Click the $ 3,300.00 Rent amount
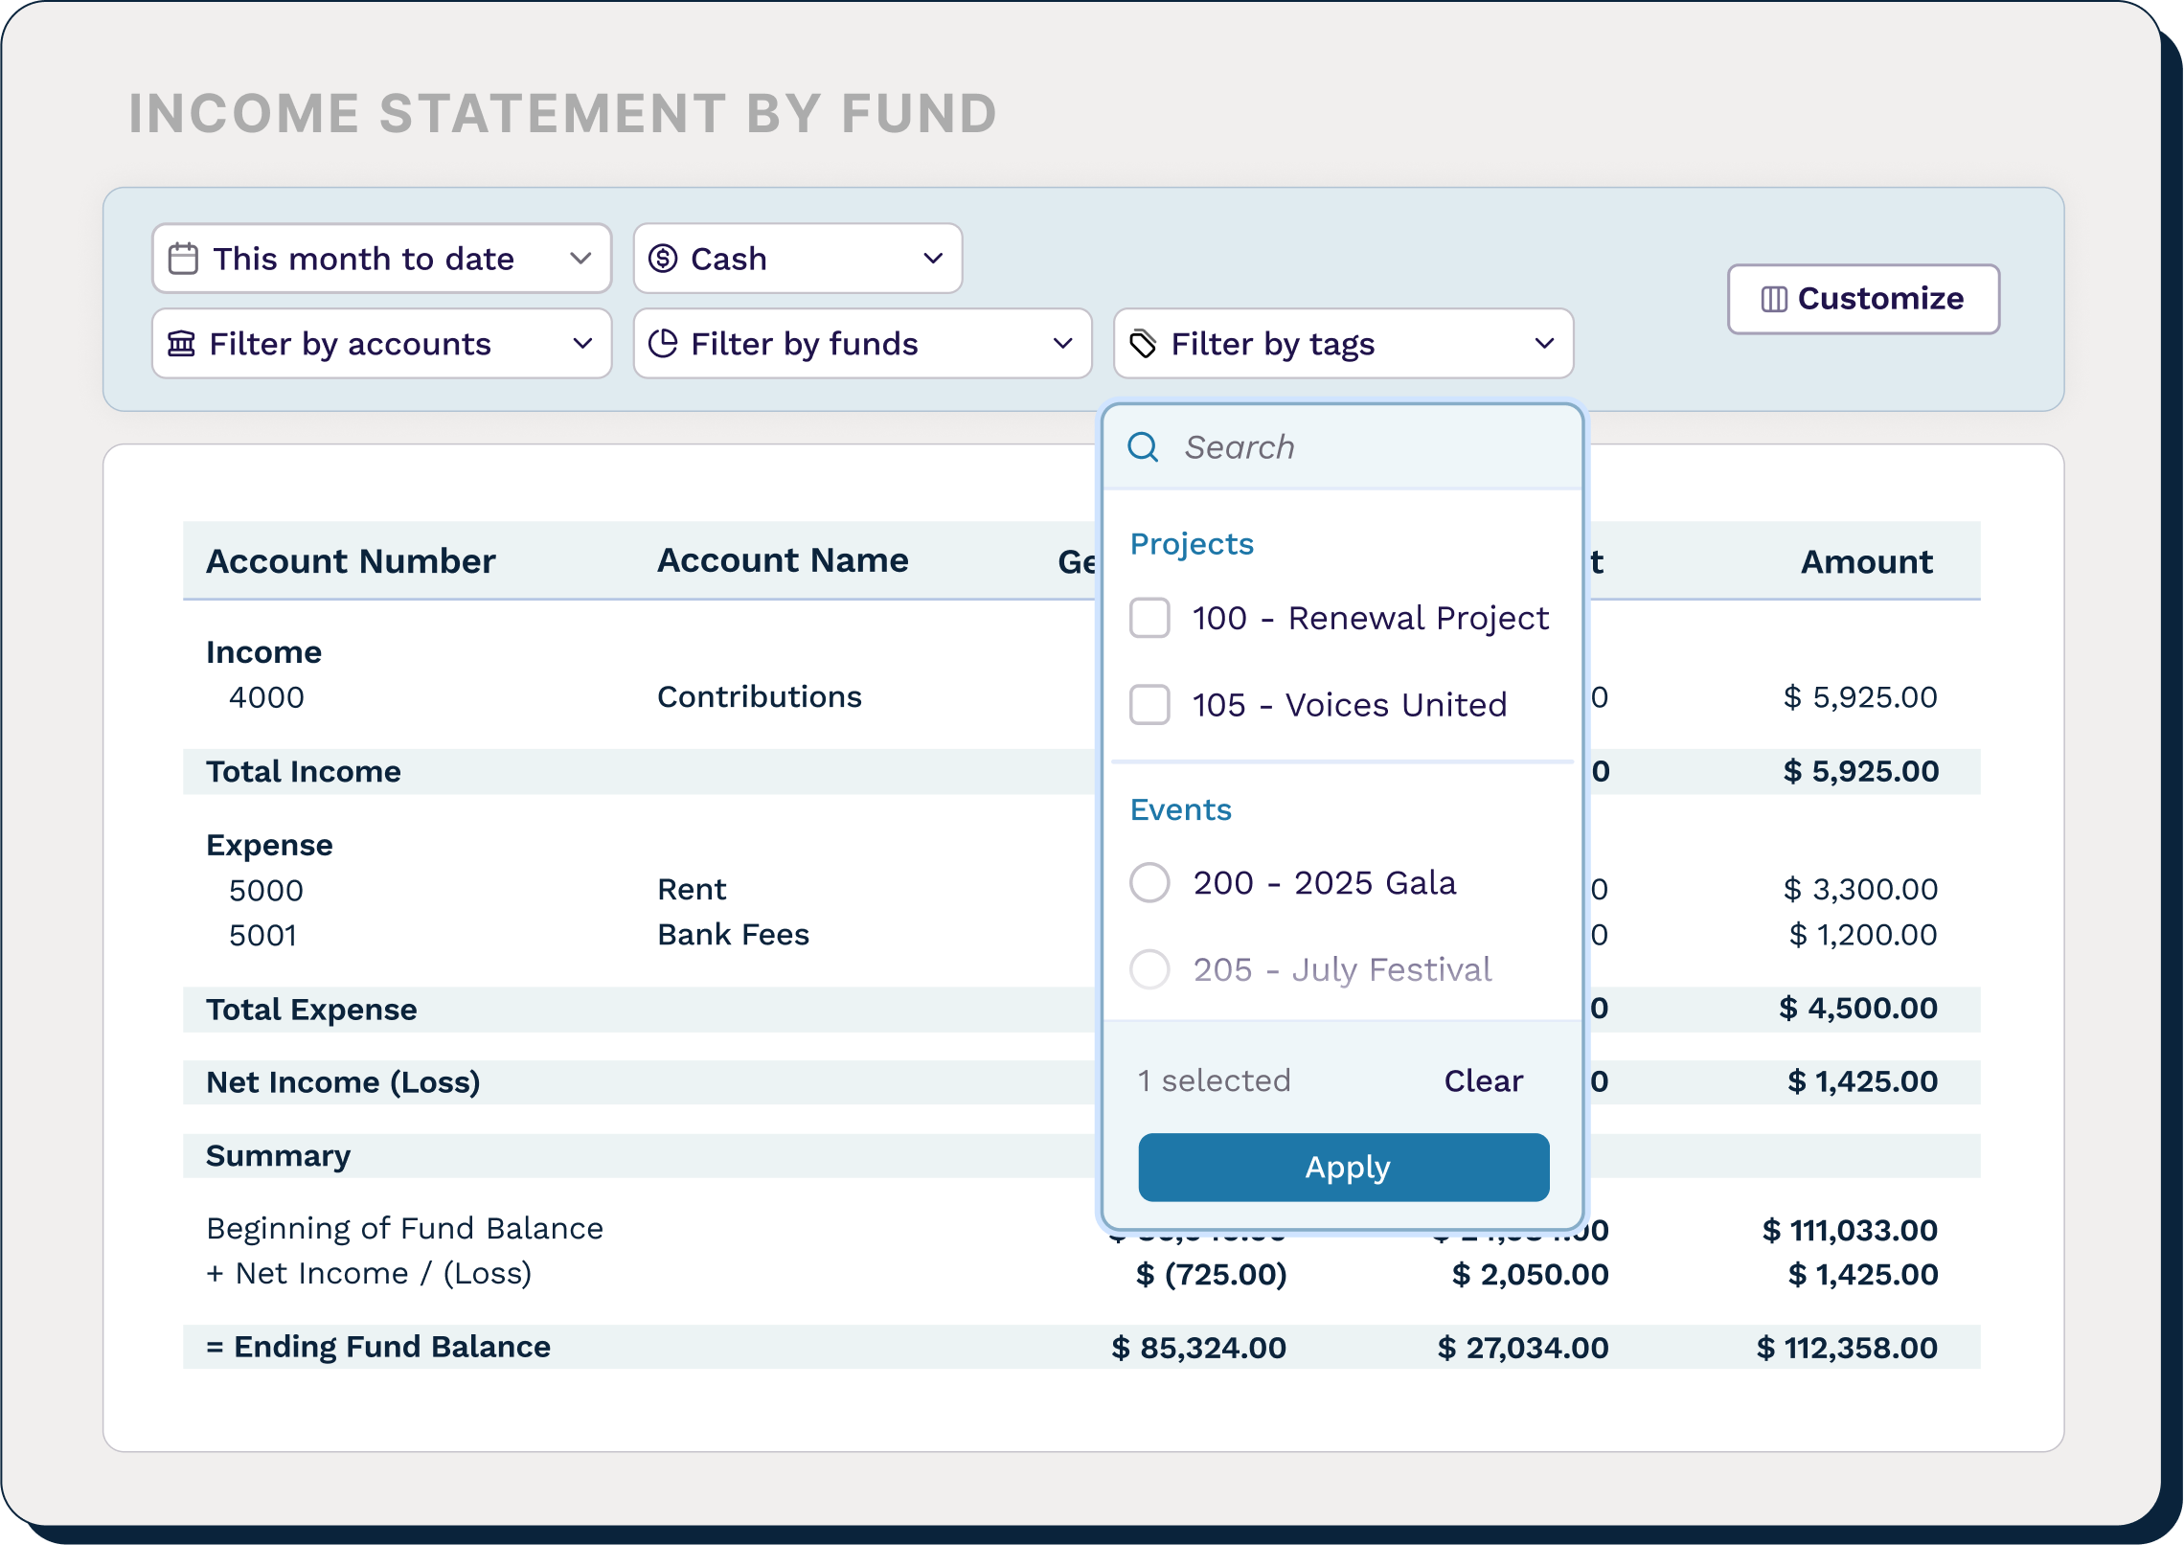Screen dimensions: 2184x1545 1860,889
